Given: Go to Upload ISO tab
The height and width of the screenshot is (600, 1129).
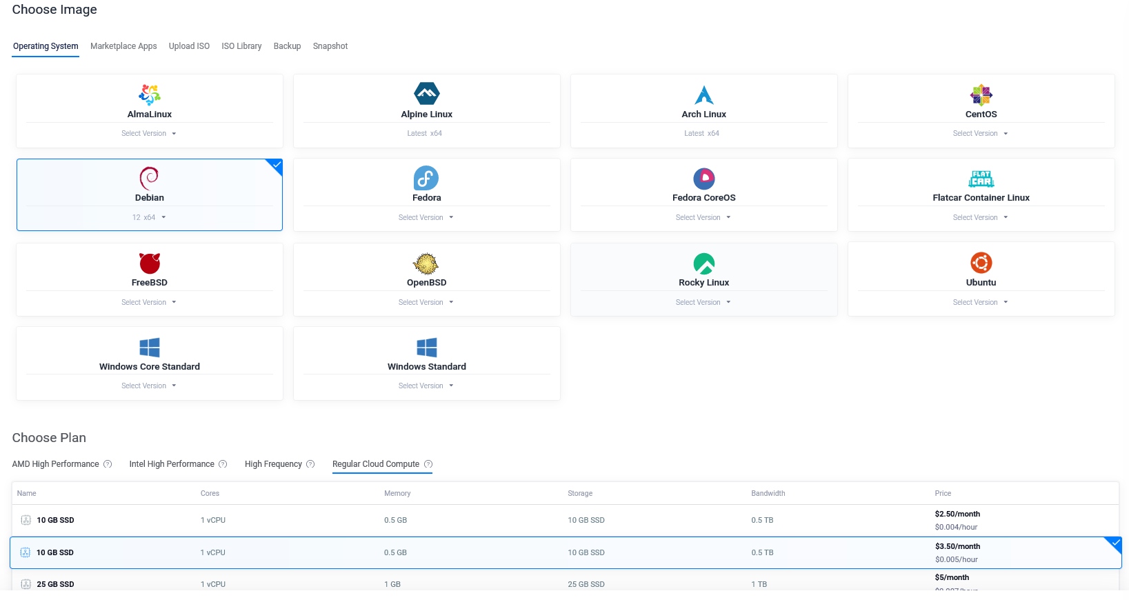Looking at the screenshot, I should click(189, 46).
